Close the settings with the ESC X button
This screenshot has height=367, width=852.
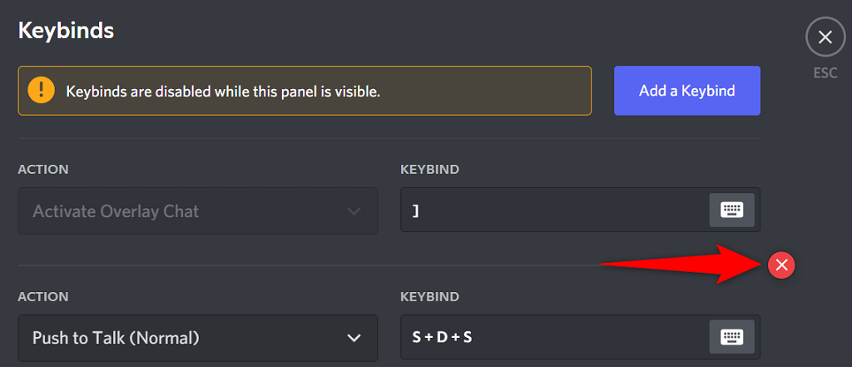[x=825, y=37]
